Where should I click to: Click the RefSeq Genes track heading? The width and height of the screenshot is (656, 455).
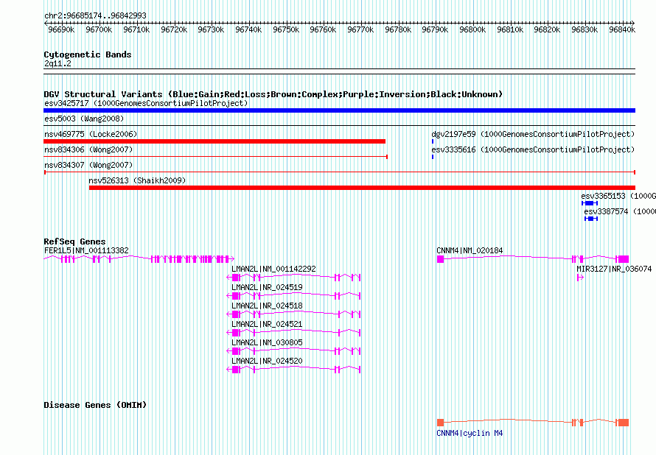(x=74, y=241)
